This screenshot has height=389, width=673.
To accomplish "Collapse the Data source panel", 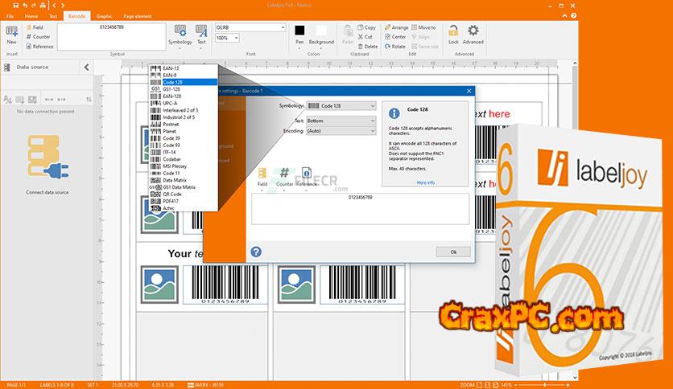I will [x=86, y=68].
